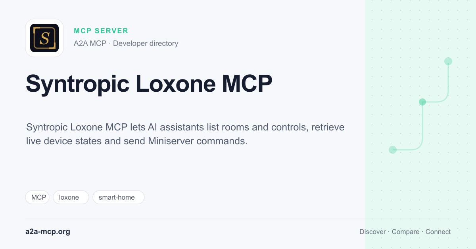Click the MCP SERVER category label
Image resolution: width=476 pixels, height=249 pixels.
101,31
